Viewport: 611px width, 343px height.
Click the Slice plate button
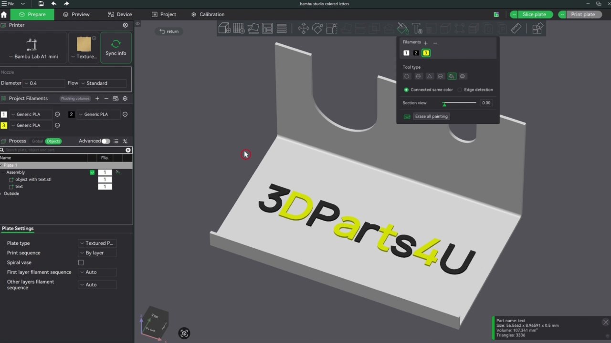pos(534,14)
